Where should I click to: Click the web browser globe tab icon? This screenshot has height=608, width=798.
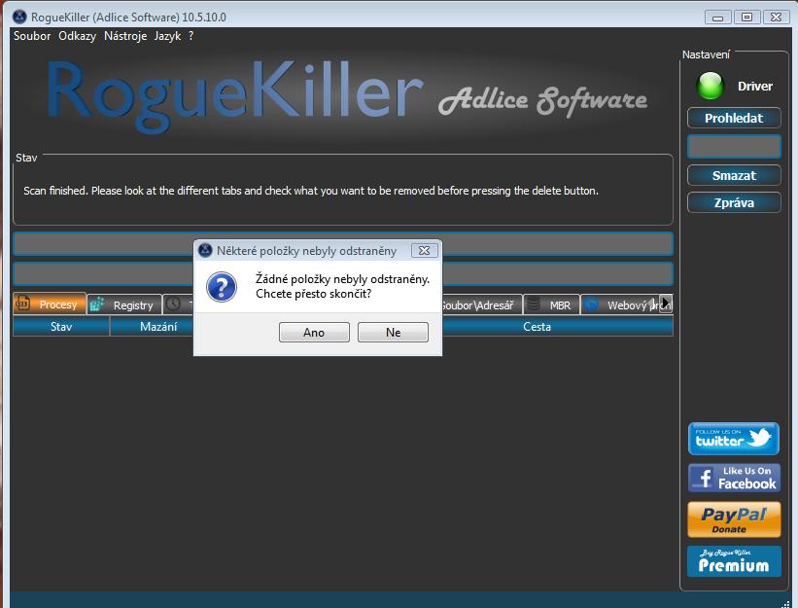591,304
